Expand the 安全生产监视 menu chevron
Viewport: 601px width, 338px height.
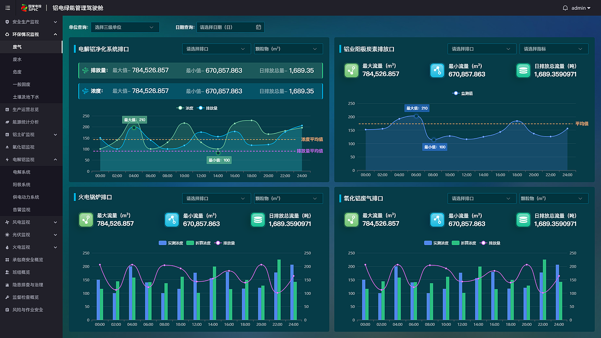click(55, 22)
